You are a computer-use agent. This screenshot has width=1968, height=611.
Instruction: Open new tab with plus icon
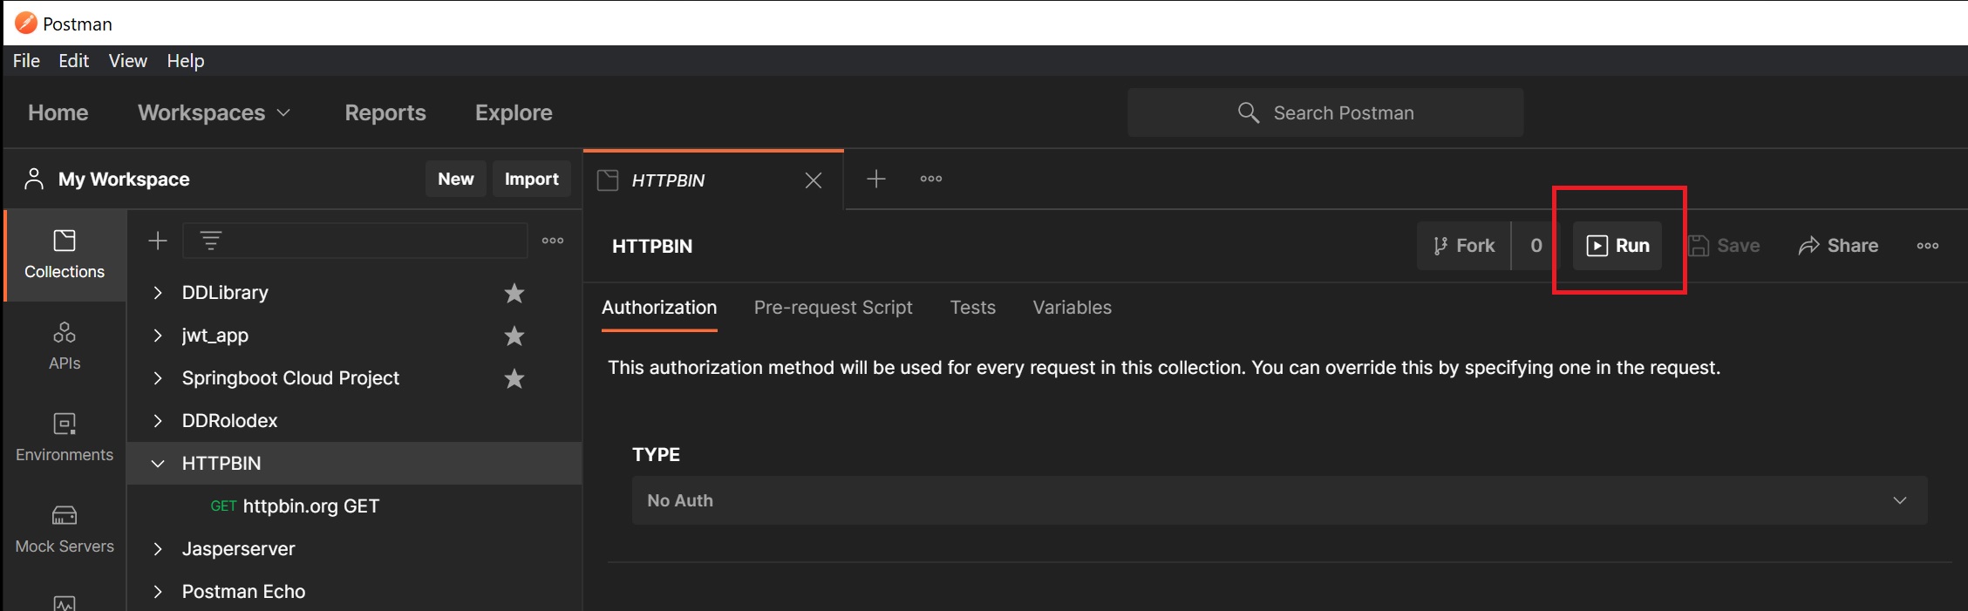pos(875,179)
